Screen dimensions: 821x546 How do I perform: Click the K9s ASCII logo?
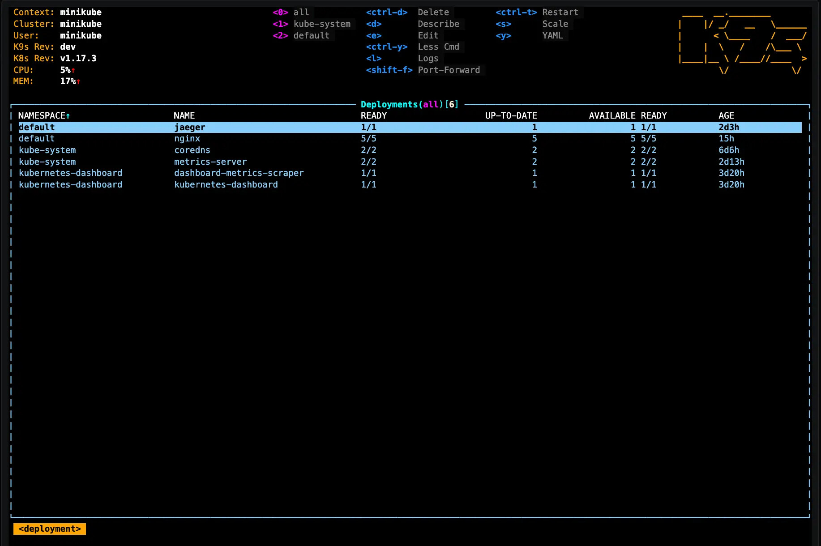pyautogui.click(x=742, y=42)
